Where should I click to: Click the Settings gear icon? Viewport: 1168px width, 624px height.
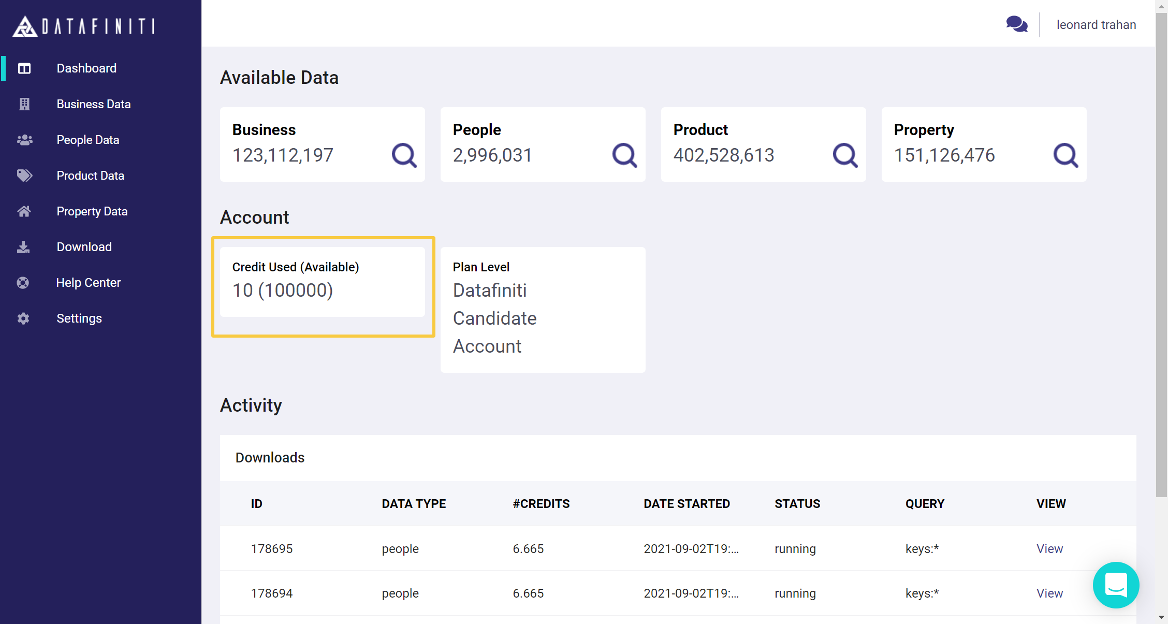[23, 318]
